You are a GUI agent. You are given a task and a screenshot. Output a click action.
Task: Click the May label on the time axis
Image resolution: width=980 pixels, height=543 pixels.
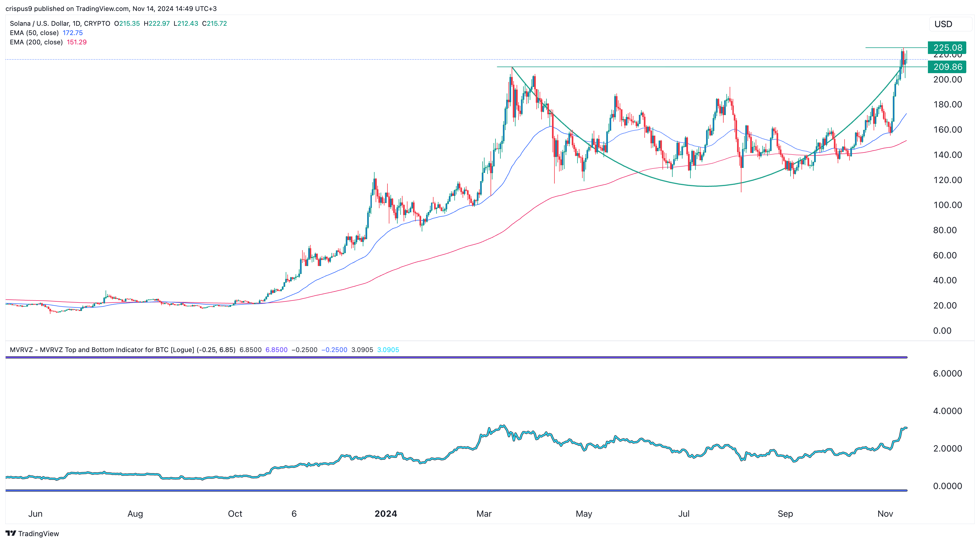tap(584, 514)
